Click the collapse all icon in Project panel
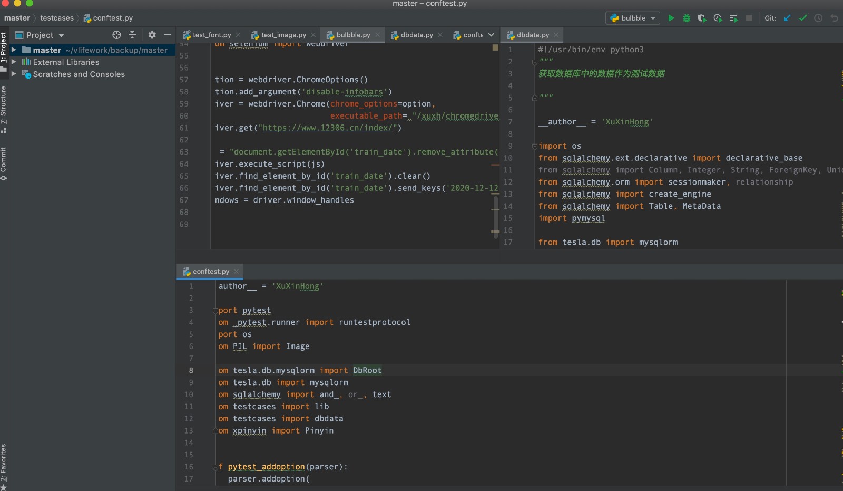This screenshot has width=843, height=491. [132, 35]
